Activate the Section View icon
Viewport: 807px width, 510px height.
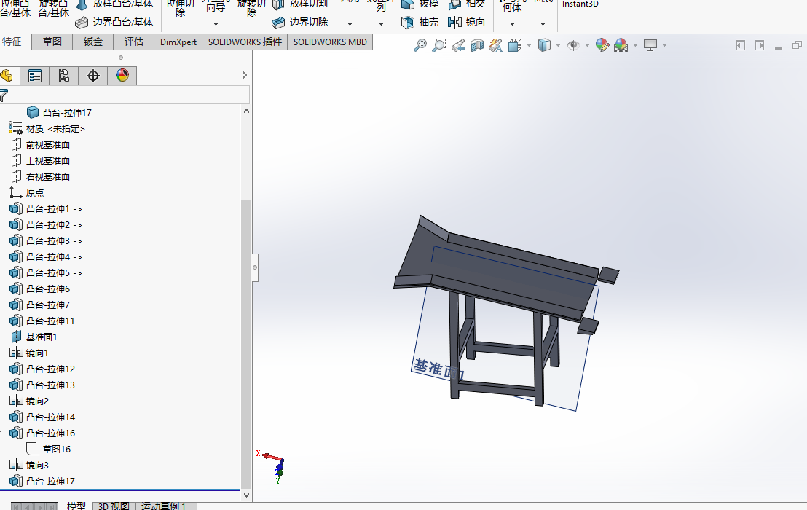pyautogui.click(x=477, y=45)
